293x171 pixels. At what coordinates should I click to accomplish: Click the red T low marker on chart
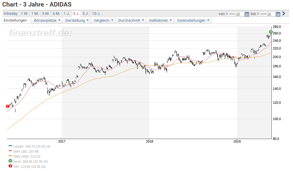point(8,106)
